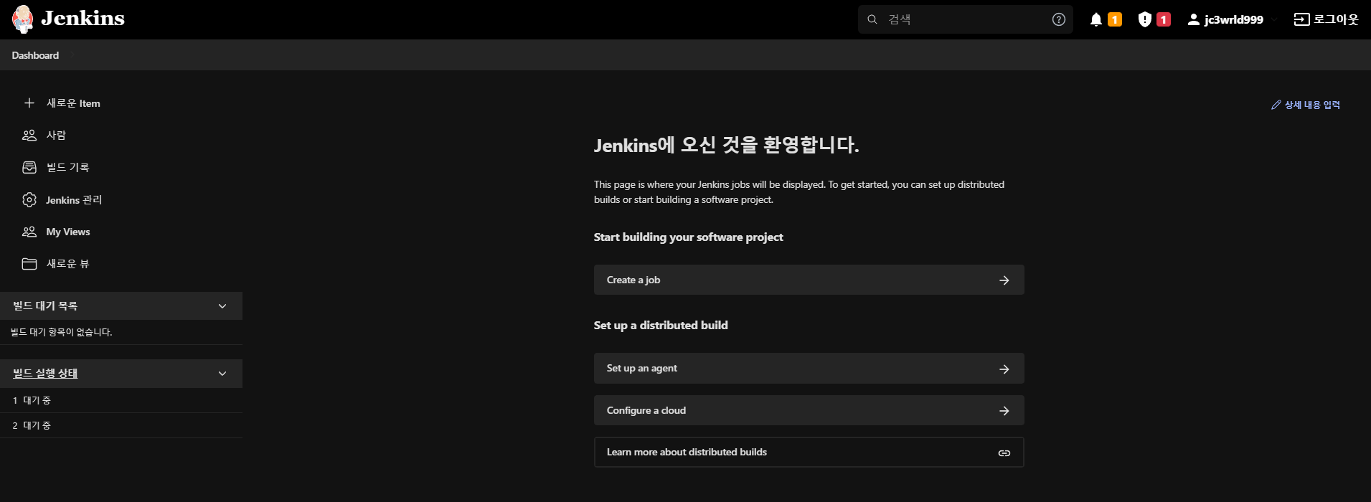Click the Jenkins에 오신 것을 환영합니다 heading
The image size is (1371, 502).
(x=726, y=145)
